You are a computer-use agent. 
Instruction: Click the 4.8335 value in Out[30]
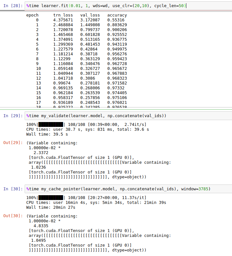41,226
